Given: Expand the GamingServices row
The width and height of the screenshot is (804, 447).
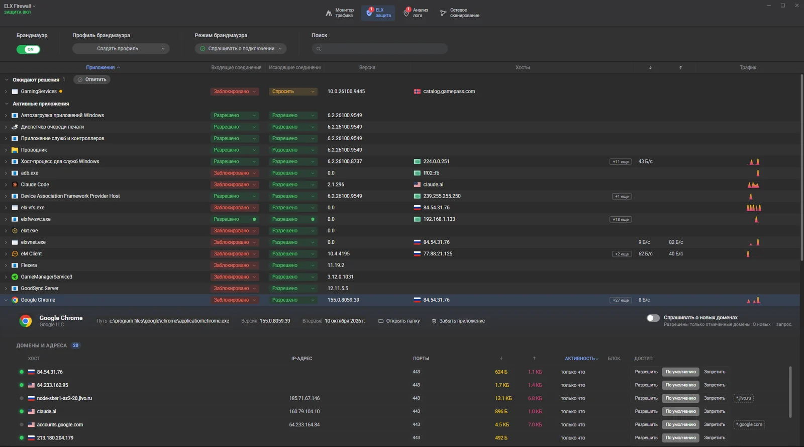Looking at the screenshot, I should tap(6, 92).
